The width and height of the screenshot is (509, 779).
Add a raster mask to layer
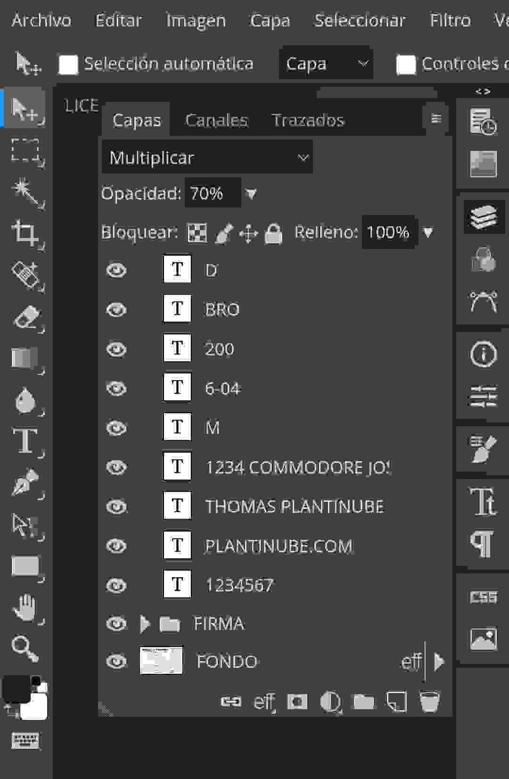pyautogui.click(x=297, y=702)
